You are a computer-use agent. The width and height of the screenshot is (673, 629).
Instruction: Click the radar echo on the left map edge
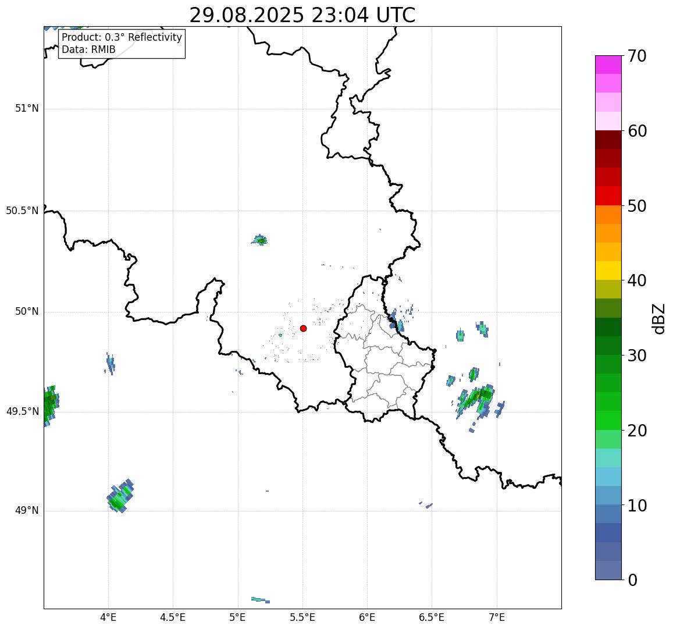coord(51,406)
